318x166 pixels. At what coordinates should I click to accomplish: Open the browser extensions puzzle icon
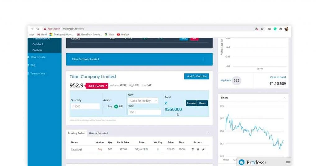click(281, 29)
